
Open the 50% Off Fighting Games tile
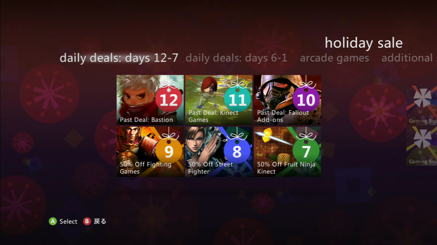click(150, 152)
